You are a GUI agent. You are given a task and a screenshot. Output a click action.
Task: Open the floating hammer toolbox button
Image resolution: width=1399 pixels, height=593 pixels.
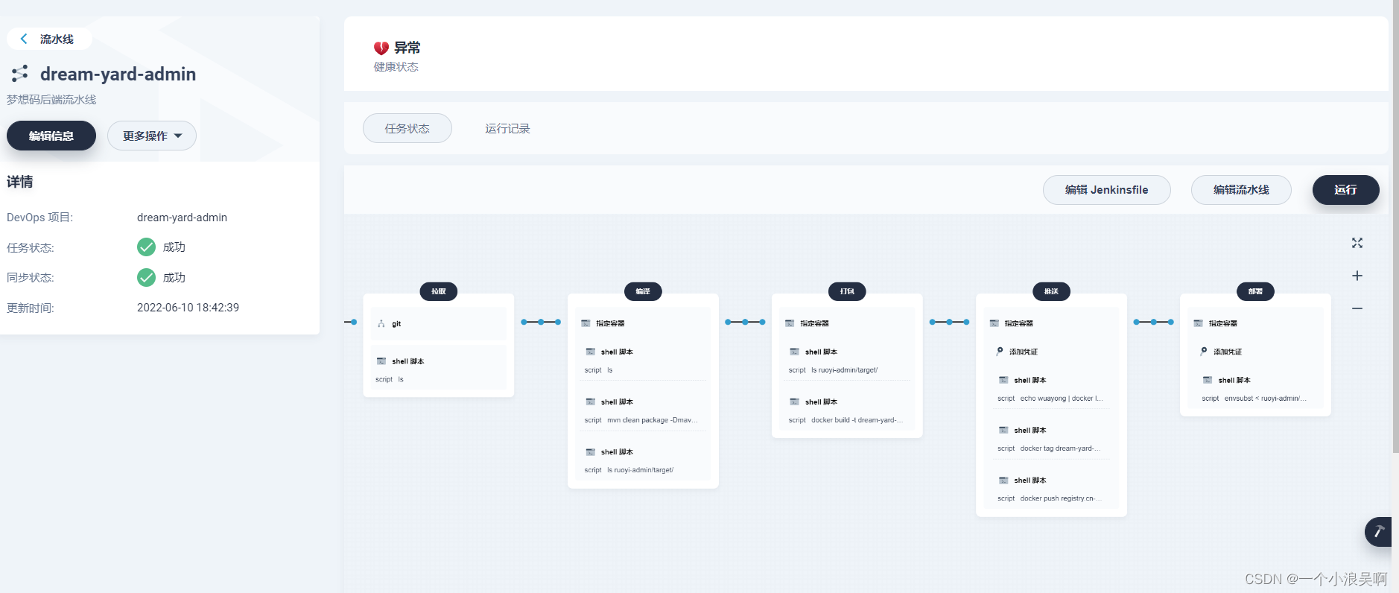[x=1379, y=532]
